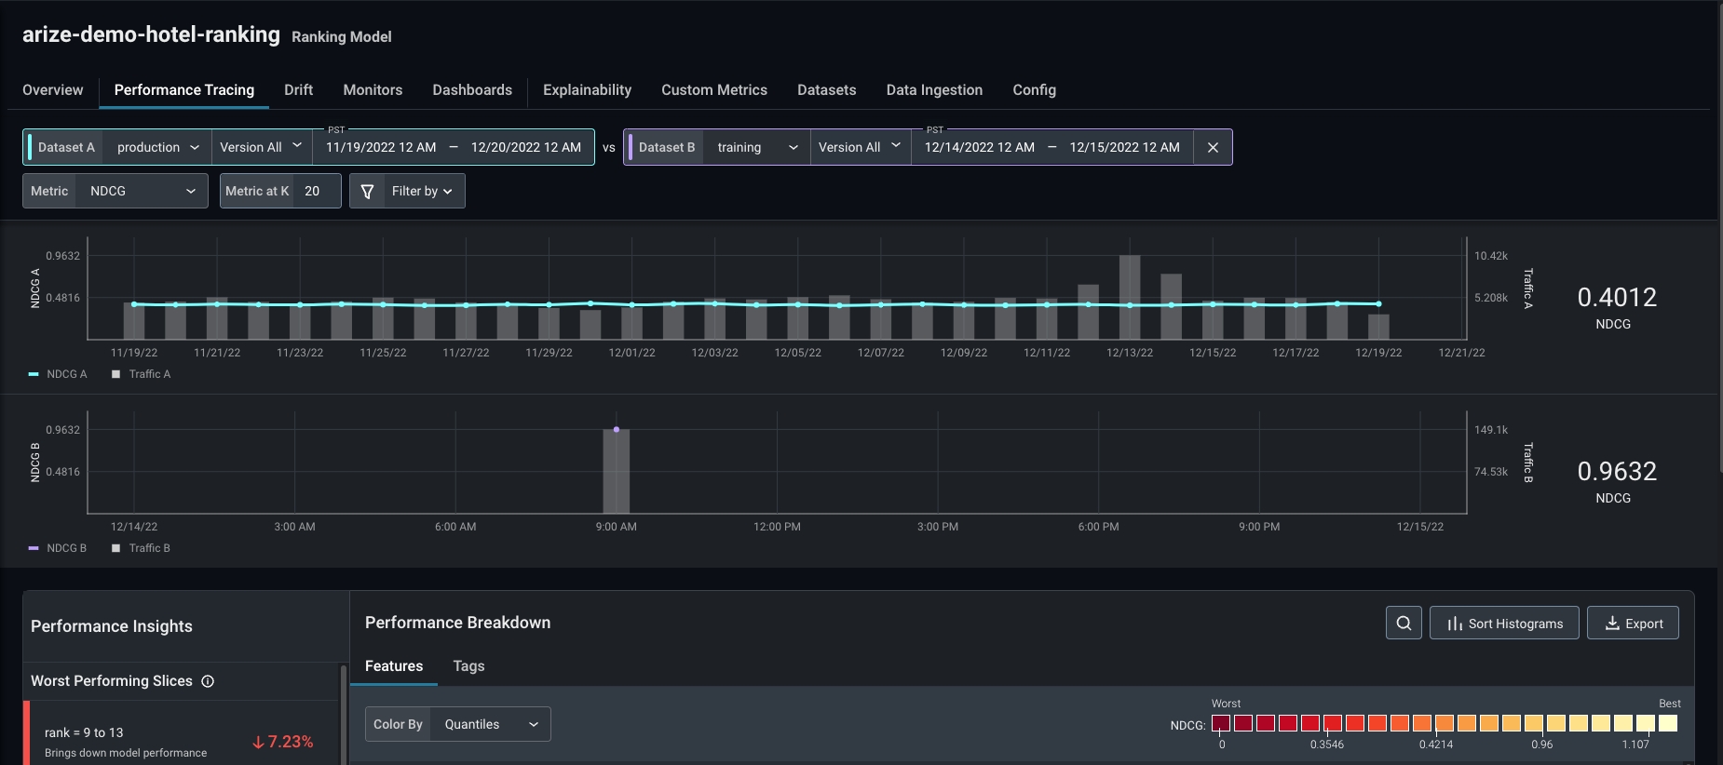Image resolution: width=1723 pixels, height=765 pixels.
Task: Click the darkest worst NDCG color swatch
Action: point(1221,723)
